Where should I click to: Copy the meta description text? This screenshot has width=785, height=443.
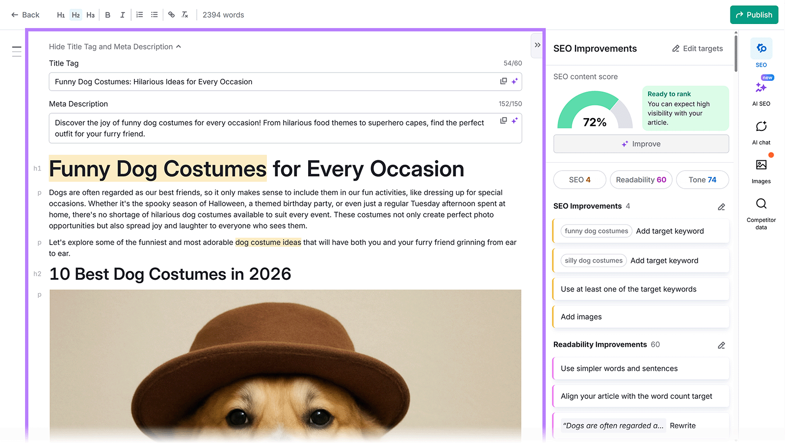click(503, 120)
